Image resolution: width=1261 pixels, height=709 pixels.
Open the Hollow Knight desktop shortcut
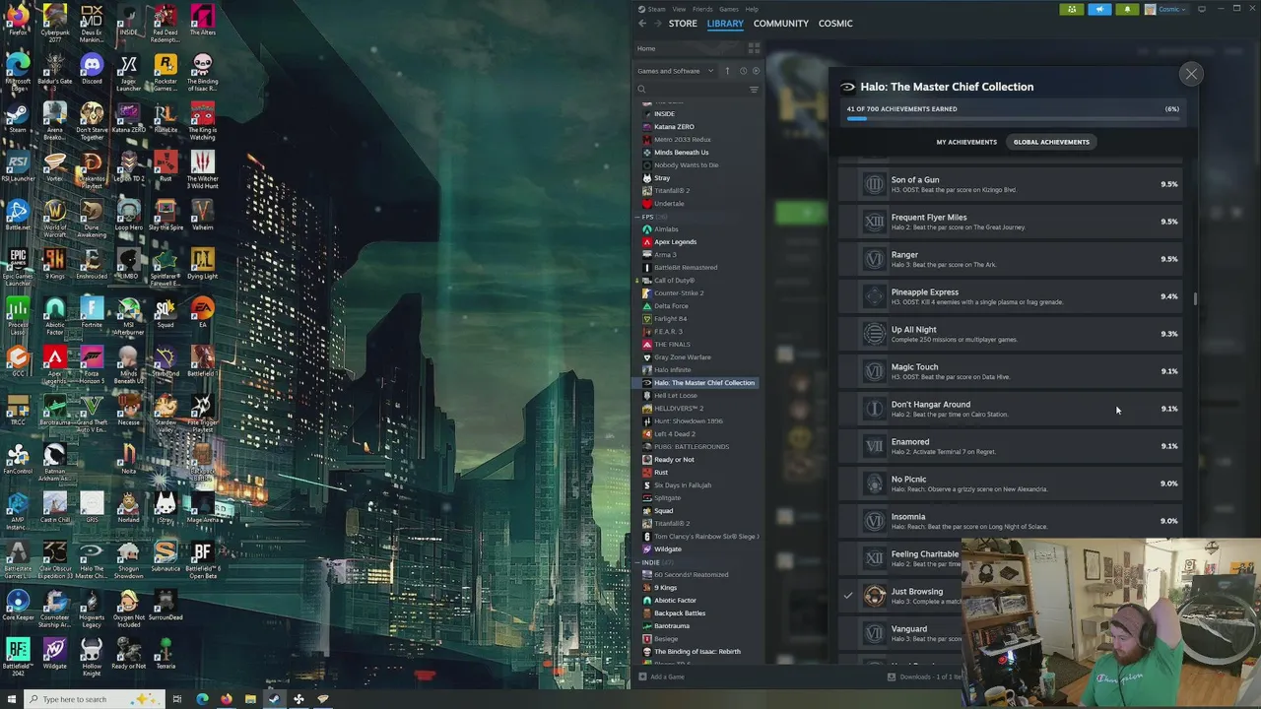92,657
